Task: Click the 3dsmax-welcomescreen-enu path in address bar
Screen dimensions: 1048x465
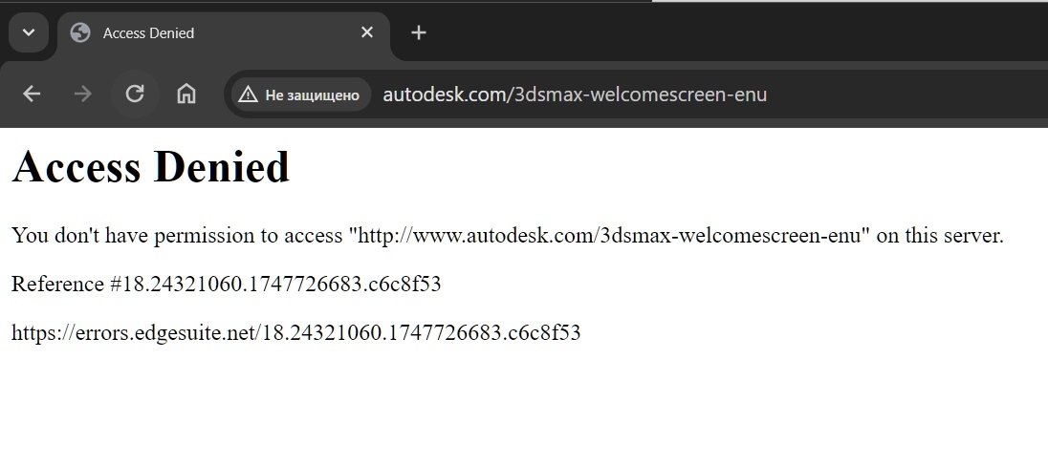Action: [637, 95]
